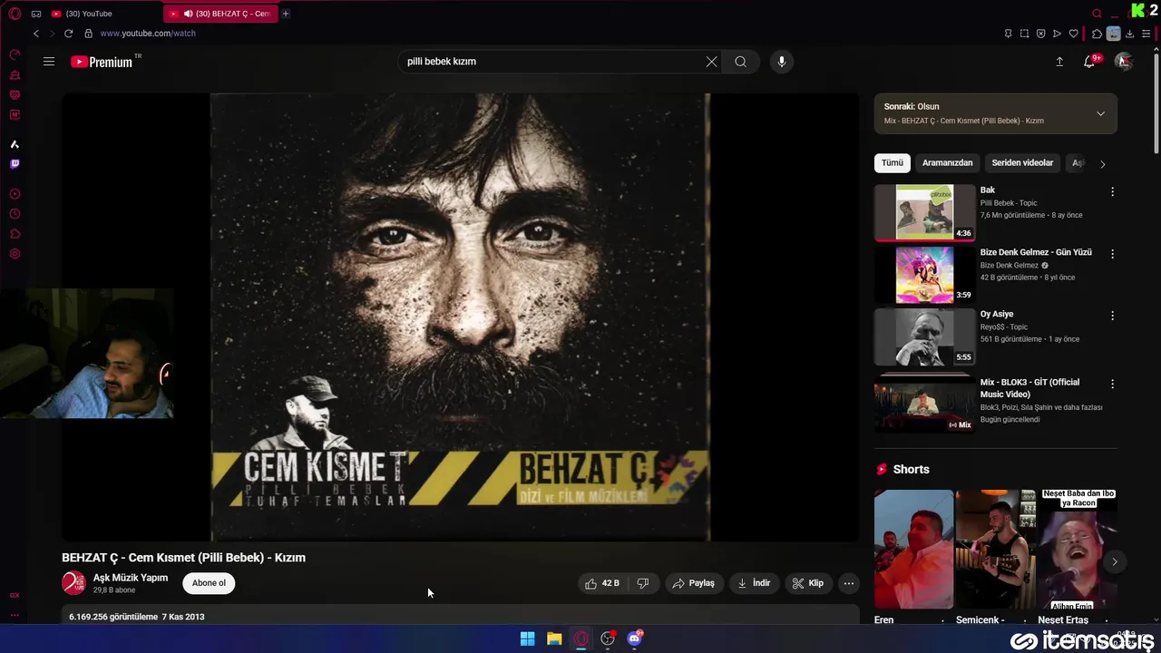Open GX Control speedometer icon in sidebar
Image resolution: width=1161 pixels, height=653 pixels.
[x=15, y=54]
